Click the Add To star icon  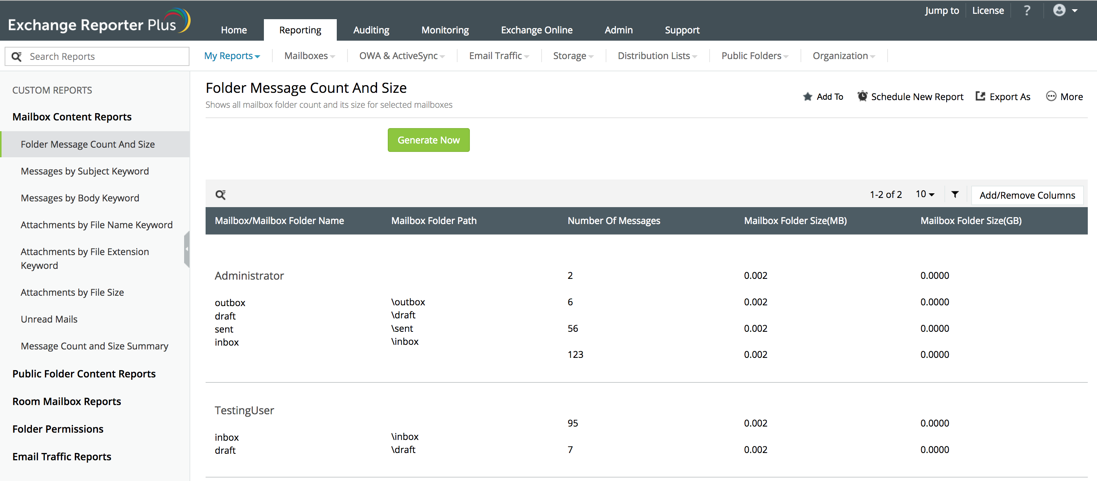point(807,97)
